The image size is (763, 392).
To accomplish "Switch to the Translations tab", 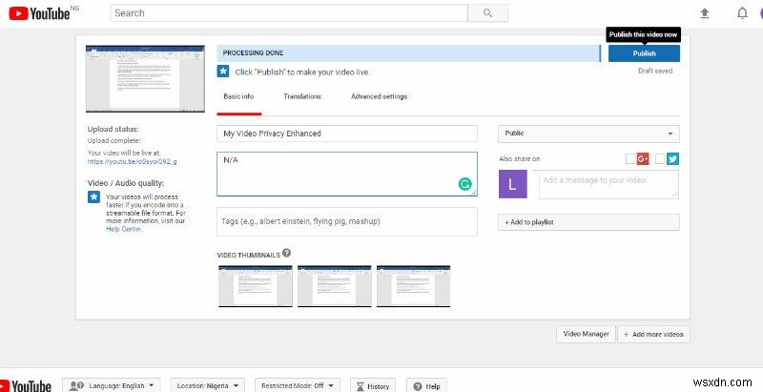I will tap(302, 96).
